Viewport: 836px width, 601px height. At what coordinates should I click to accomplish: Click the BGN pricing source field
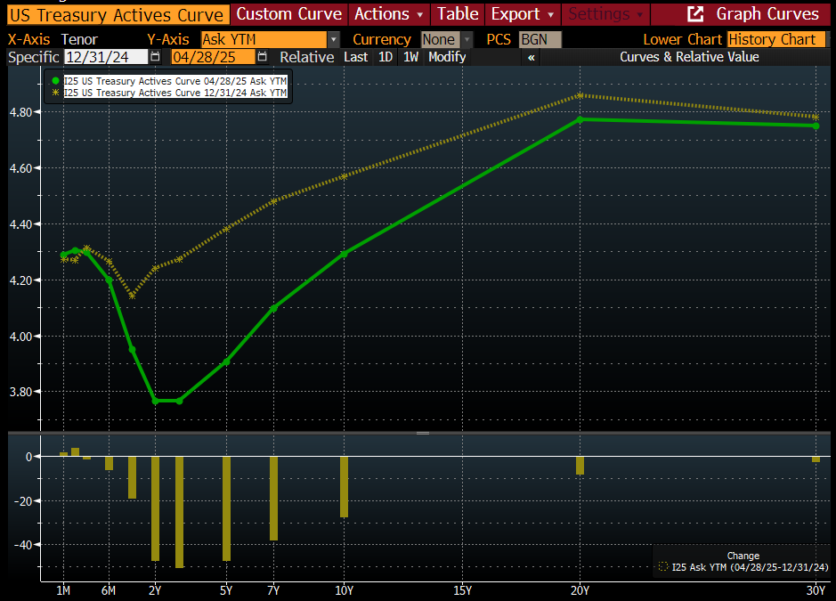[539, 39]
